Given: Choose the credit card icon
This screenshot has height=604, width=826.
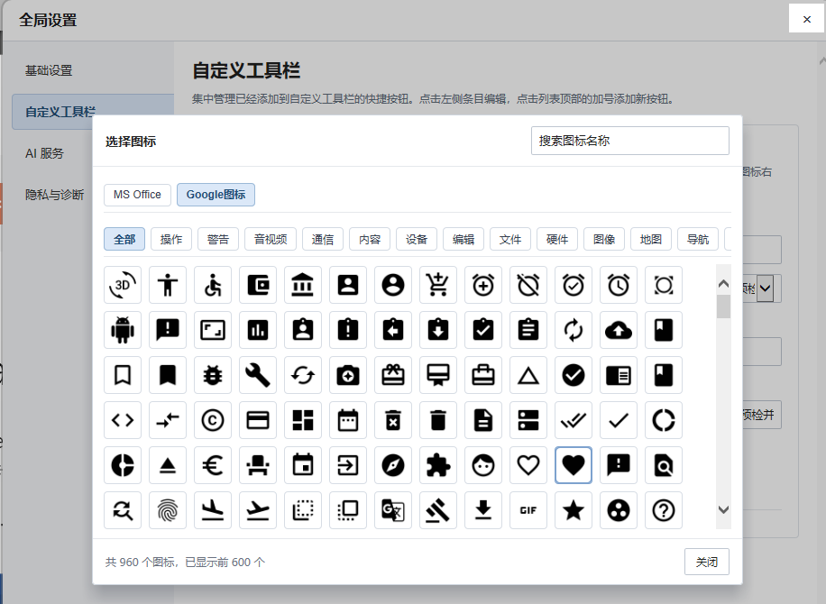Looking at the screenshot, I should pyautogui.click(x=258, y=420).
